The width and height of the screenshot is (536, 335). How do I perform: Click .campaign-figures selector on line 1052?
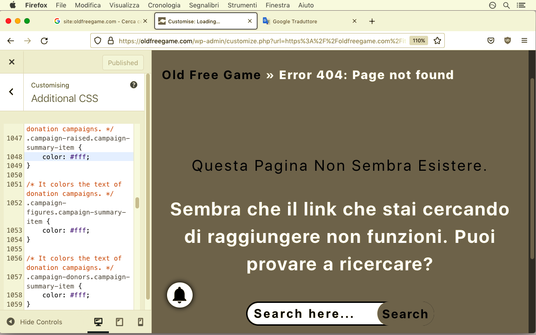tap(76, 212)
